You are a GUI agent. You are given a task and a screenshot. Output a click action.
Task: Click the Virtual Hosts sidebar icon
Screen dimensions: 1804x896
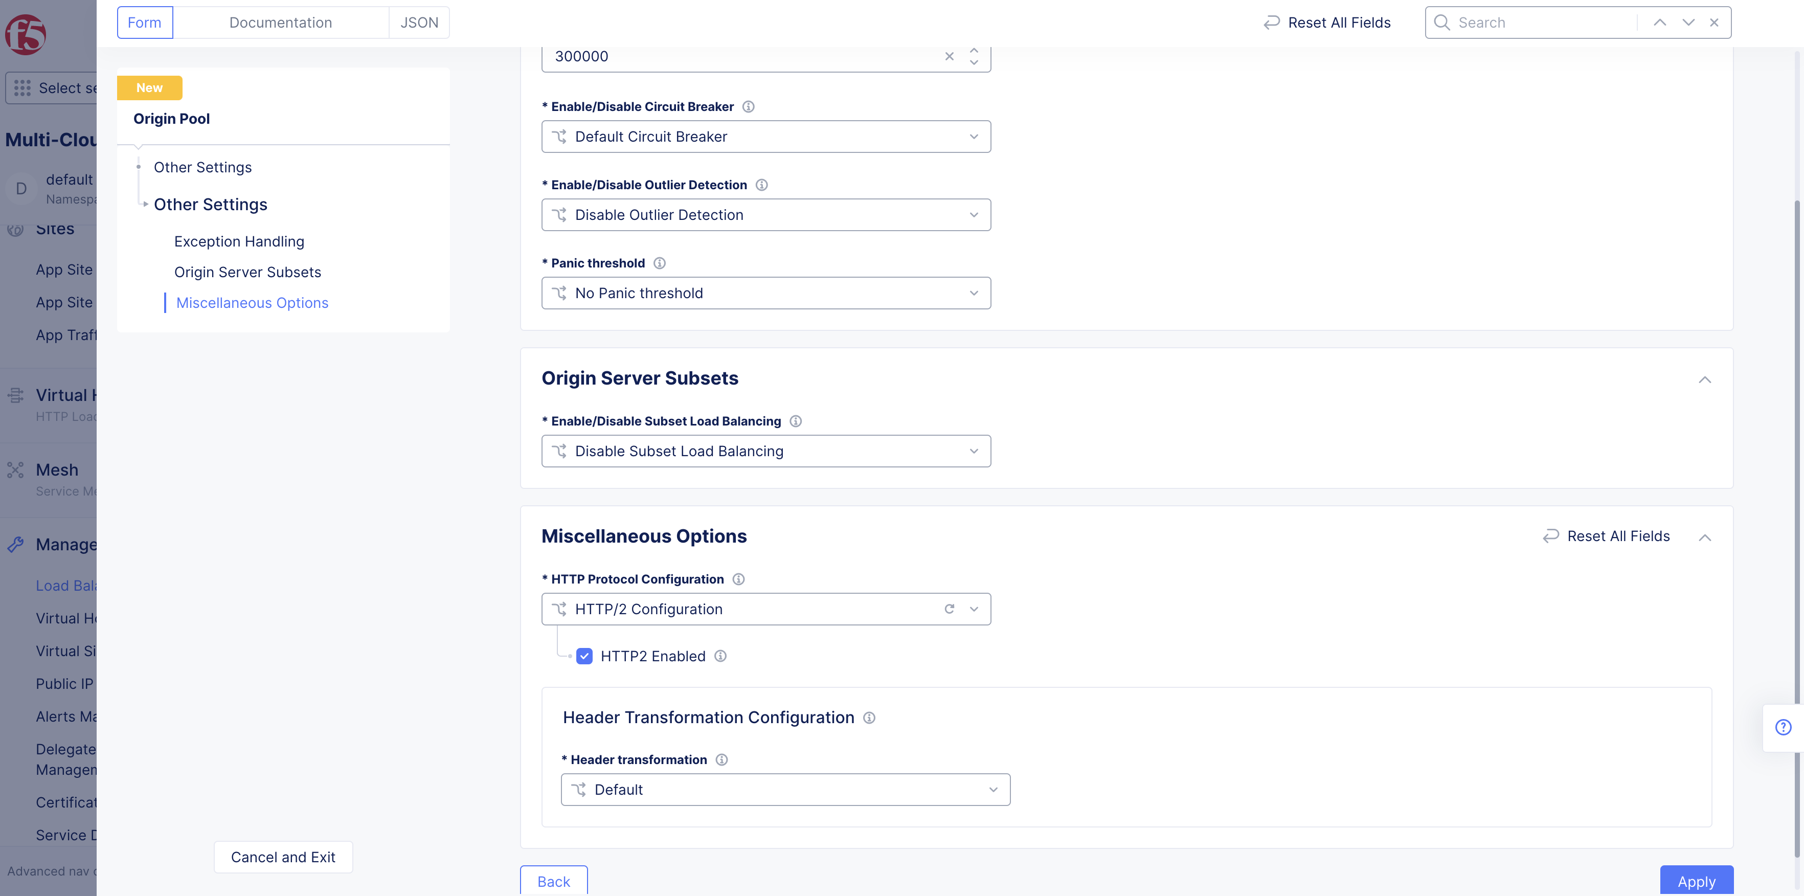tap(15, 394)
